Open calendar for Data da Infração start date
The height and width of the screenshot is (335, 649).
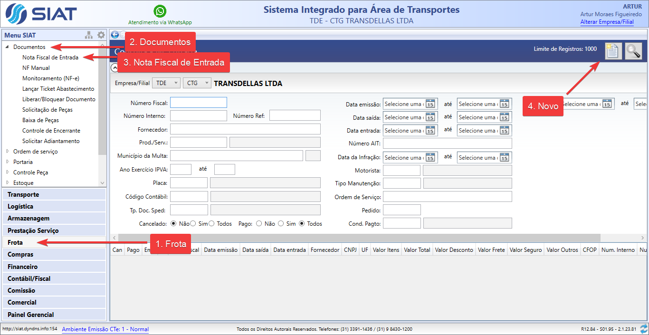430,157
